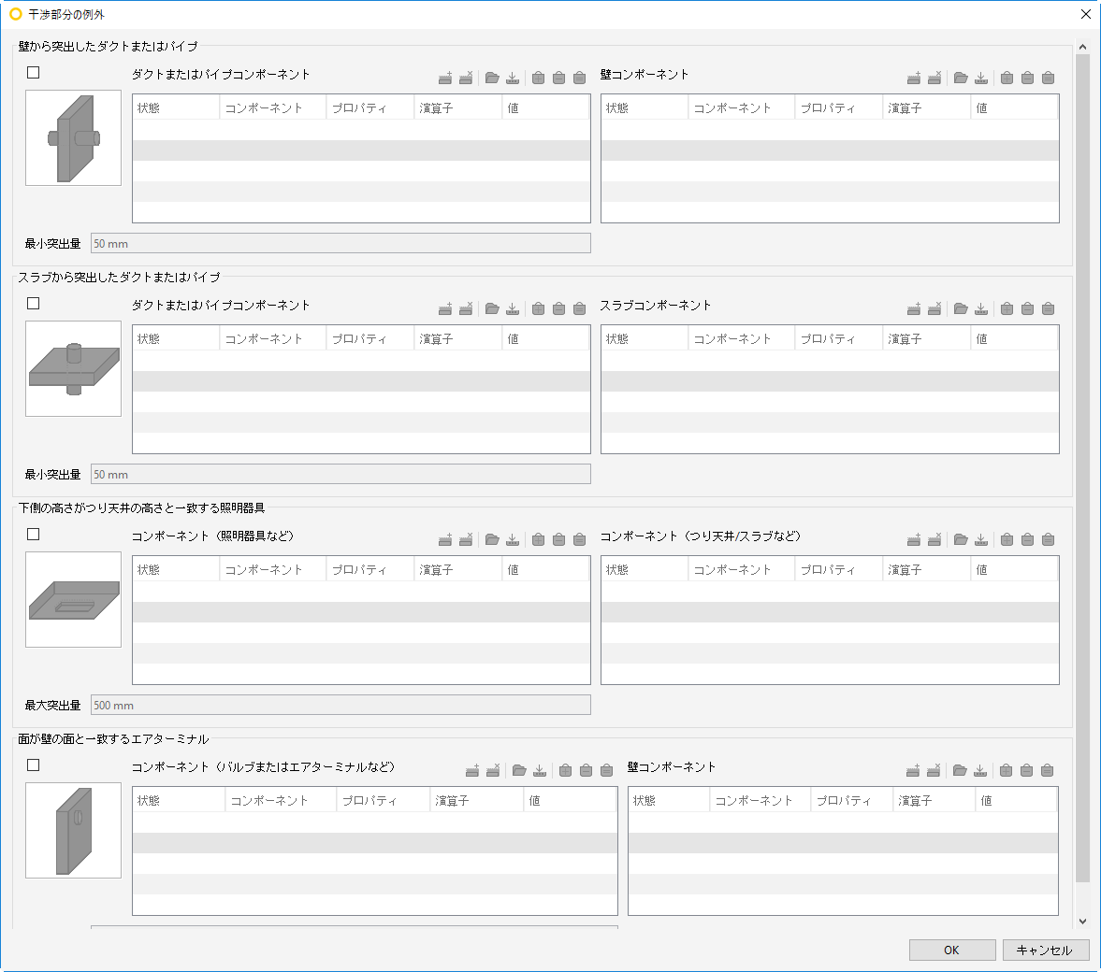This screenshot has height=972, width=1101.
Task: Click 演算子 header in first section's 壁コンポーネント table
Action: [x=926, y=108]
